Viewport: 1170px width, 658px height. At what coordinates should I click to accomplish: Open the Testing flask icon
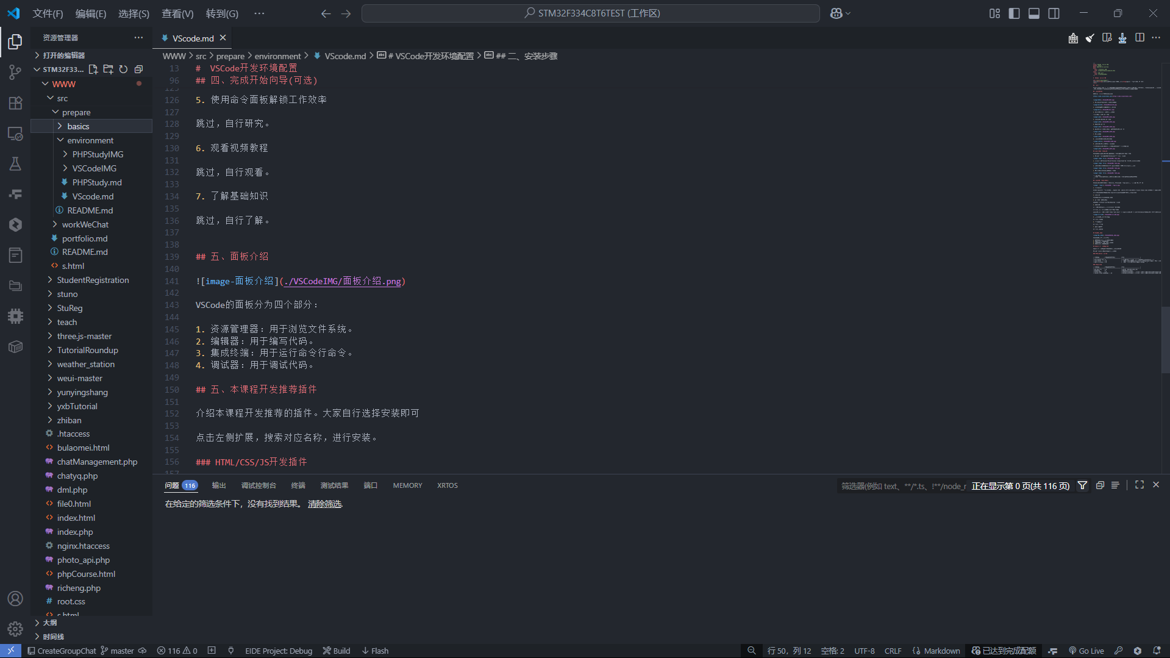click(x=15, y=163)
